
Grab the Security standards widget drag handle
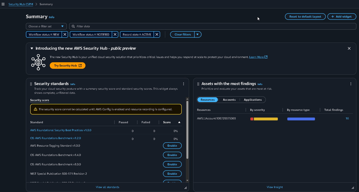pos(31,84)
